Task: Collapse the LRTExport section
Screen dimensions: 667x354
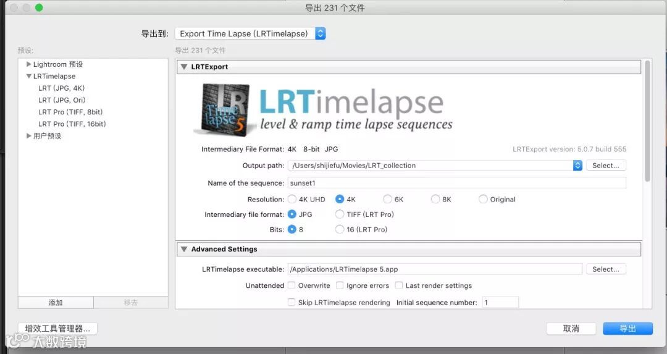Action: 184,67
